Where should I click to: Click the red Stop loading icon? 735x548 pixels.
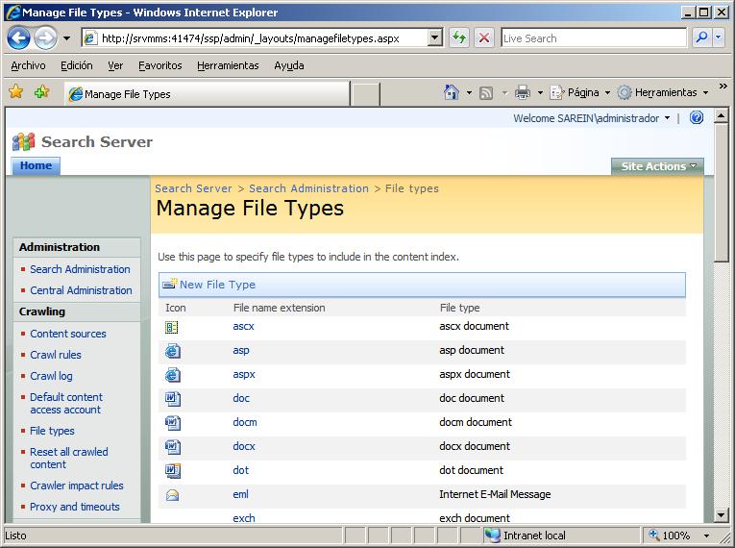point(484,38)
